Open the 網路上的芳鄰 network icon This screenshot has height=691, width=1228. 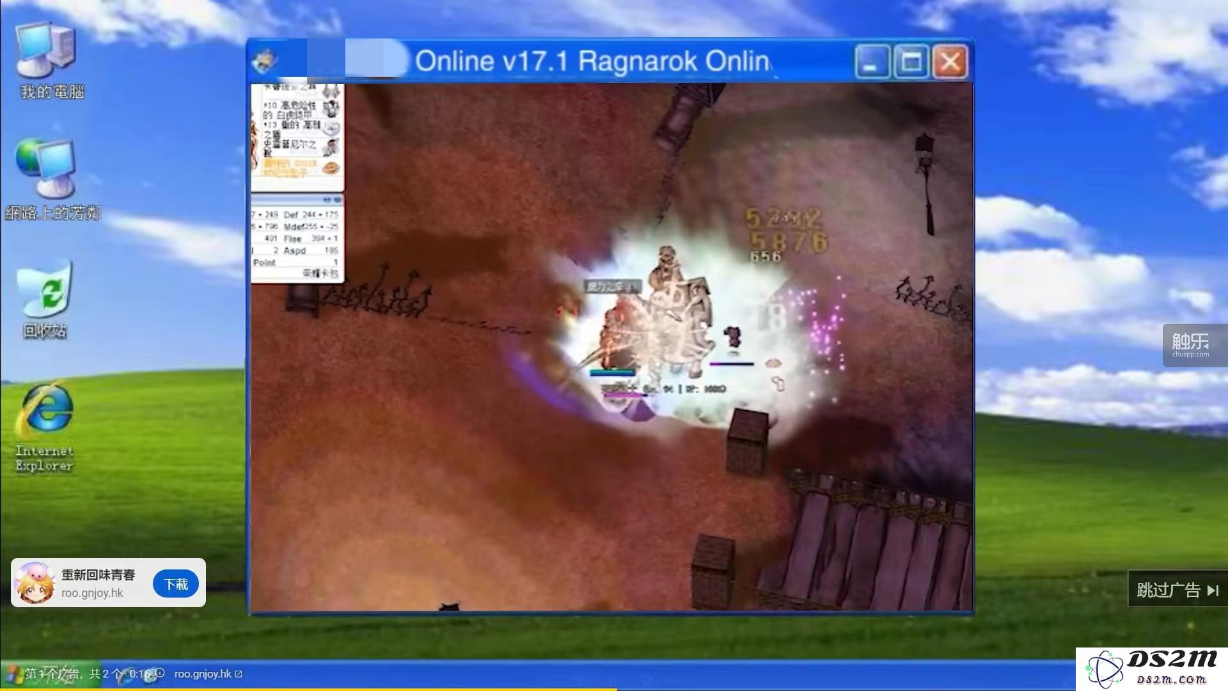[52, 180]
